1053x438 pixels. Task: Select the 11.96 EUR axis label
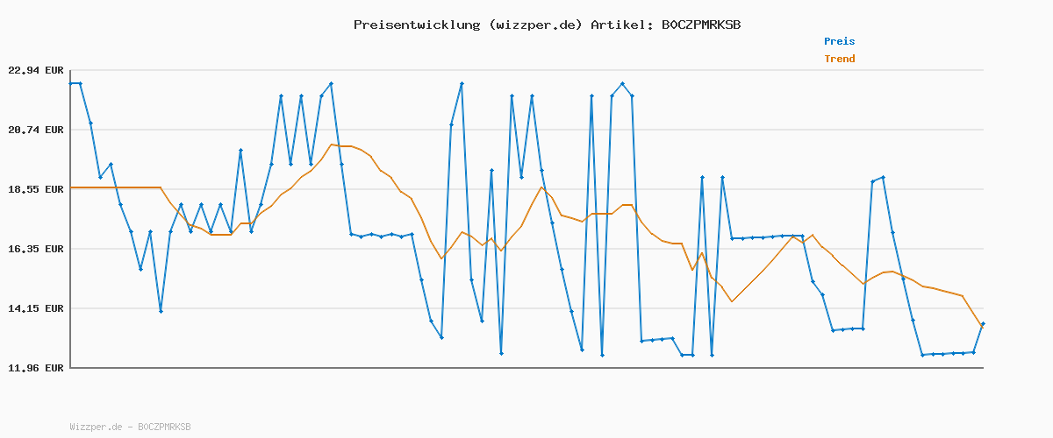[x=35, y=368]
